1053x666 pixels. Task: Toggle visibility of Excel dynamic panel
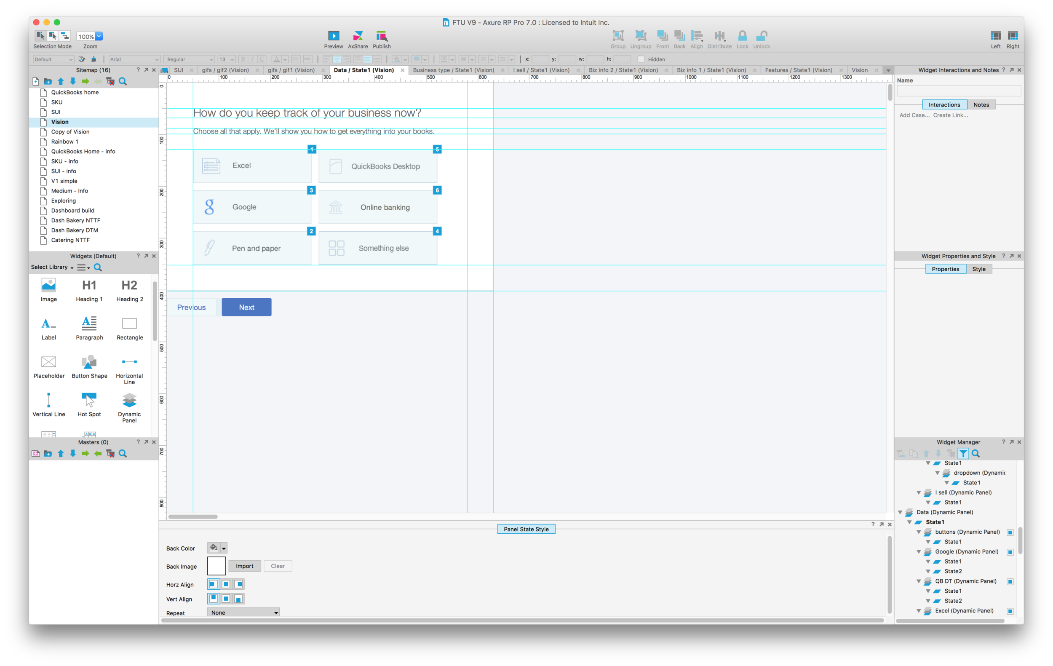tap(1010, 611)
